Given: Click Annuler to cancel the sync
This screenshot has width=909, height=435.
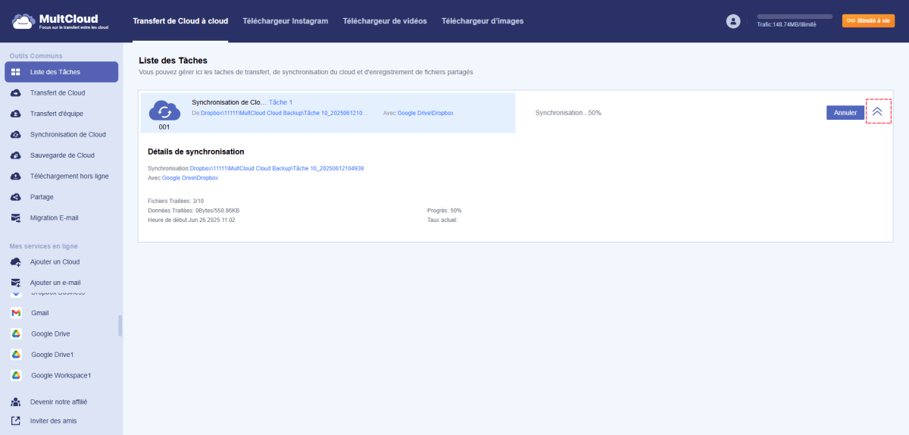Looking at the screenshot, I should coord(845,112).
